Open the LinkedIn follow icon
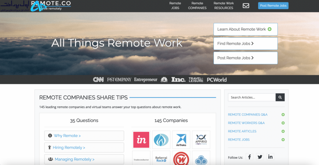The width and height of the screenshot is (319, 165). (270, 157)
